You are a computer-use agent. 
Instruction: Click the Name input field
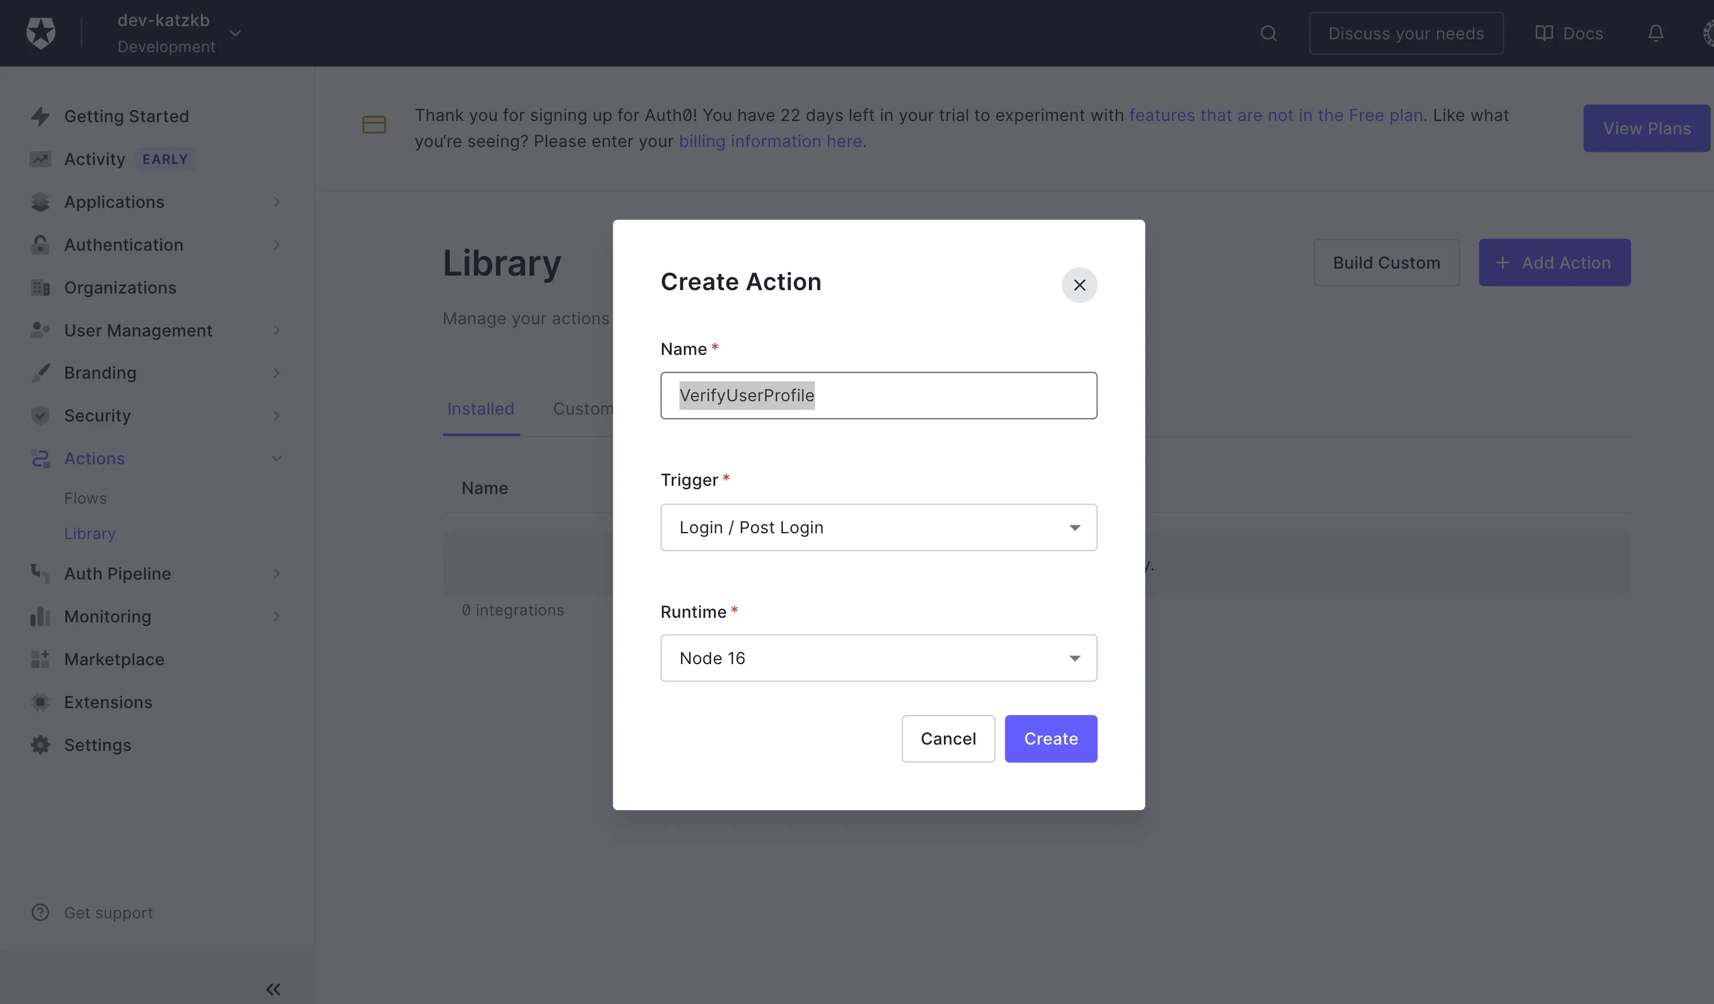pos(878,395)
